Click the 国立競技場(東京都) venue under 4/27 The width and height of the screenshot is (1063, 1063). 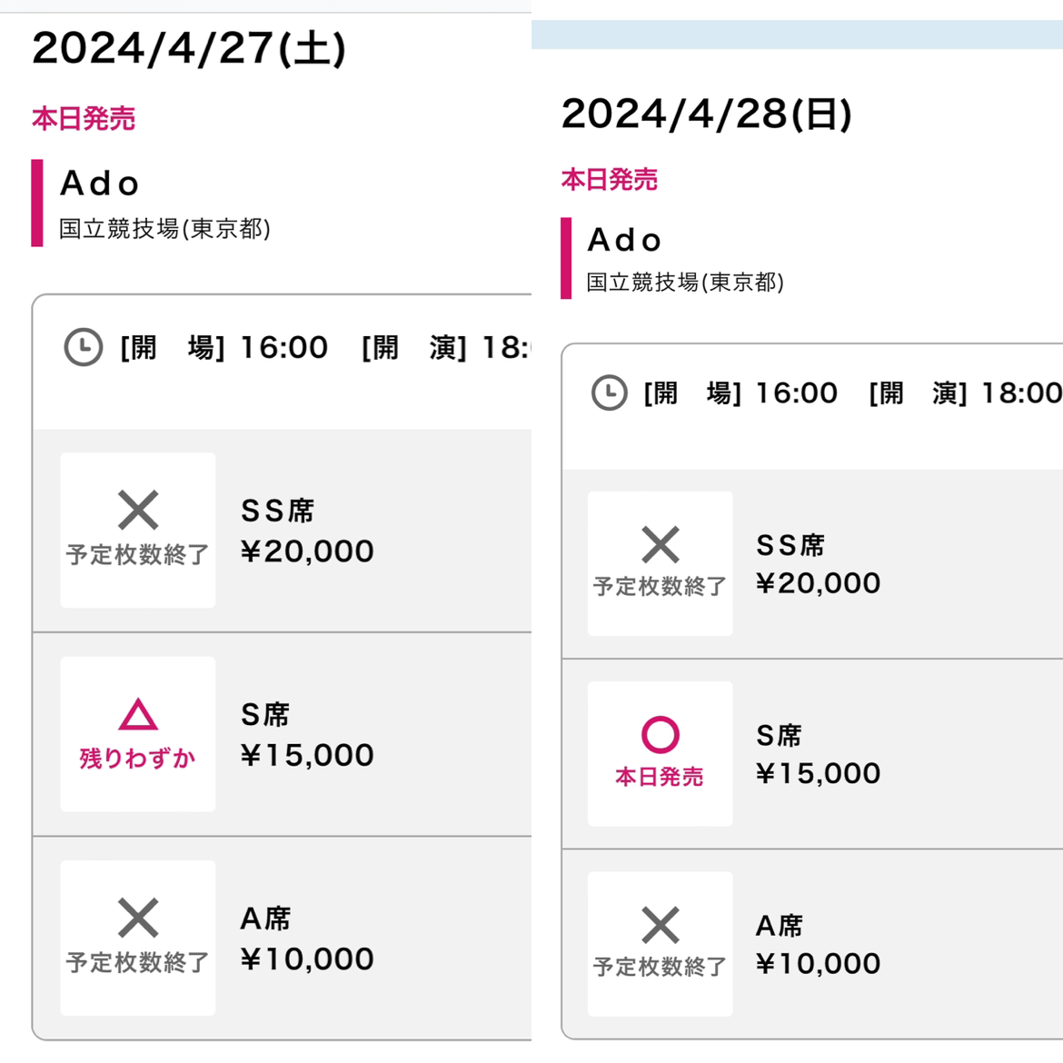pos(164,228)
